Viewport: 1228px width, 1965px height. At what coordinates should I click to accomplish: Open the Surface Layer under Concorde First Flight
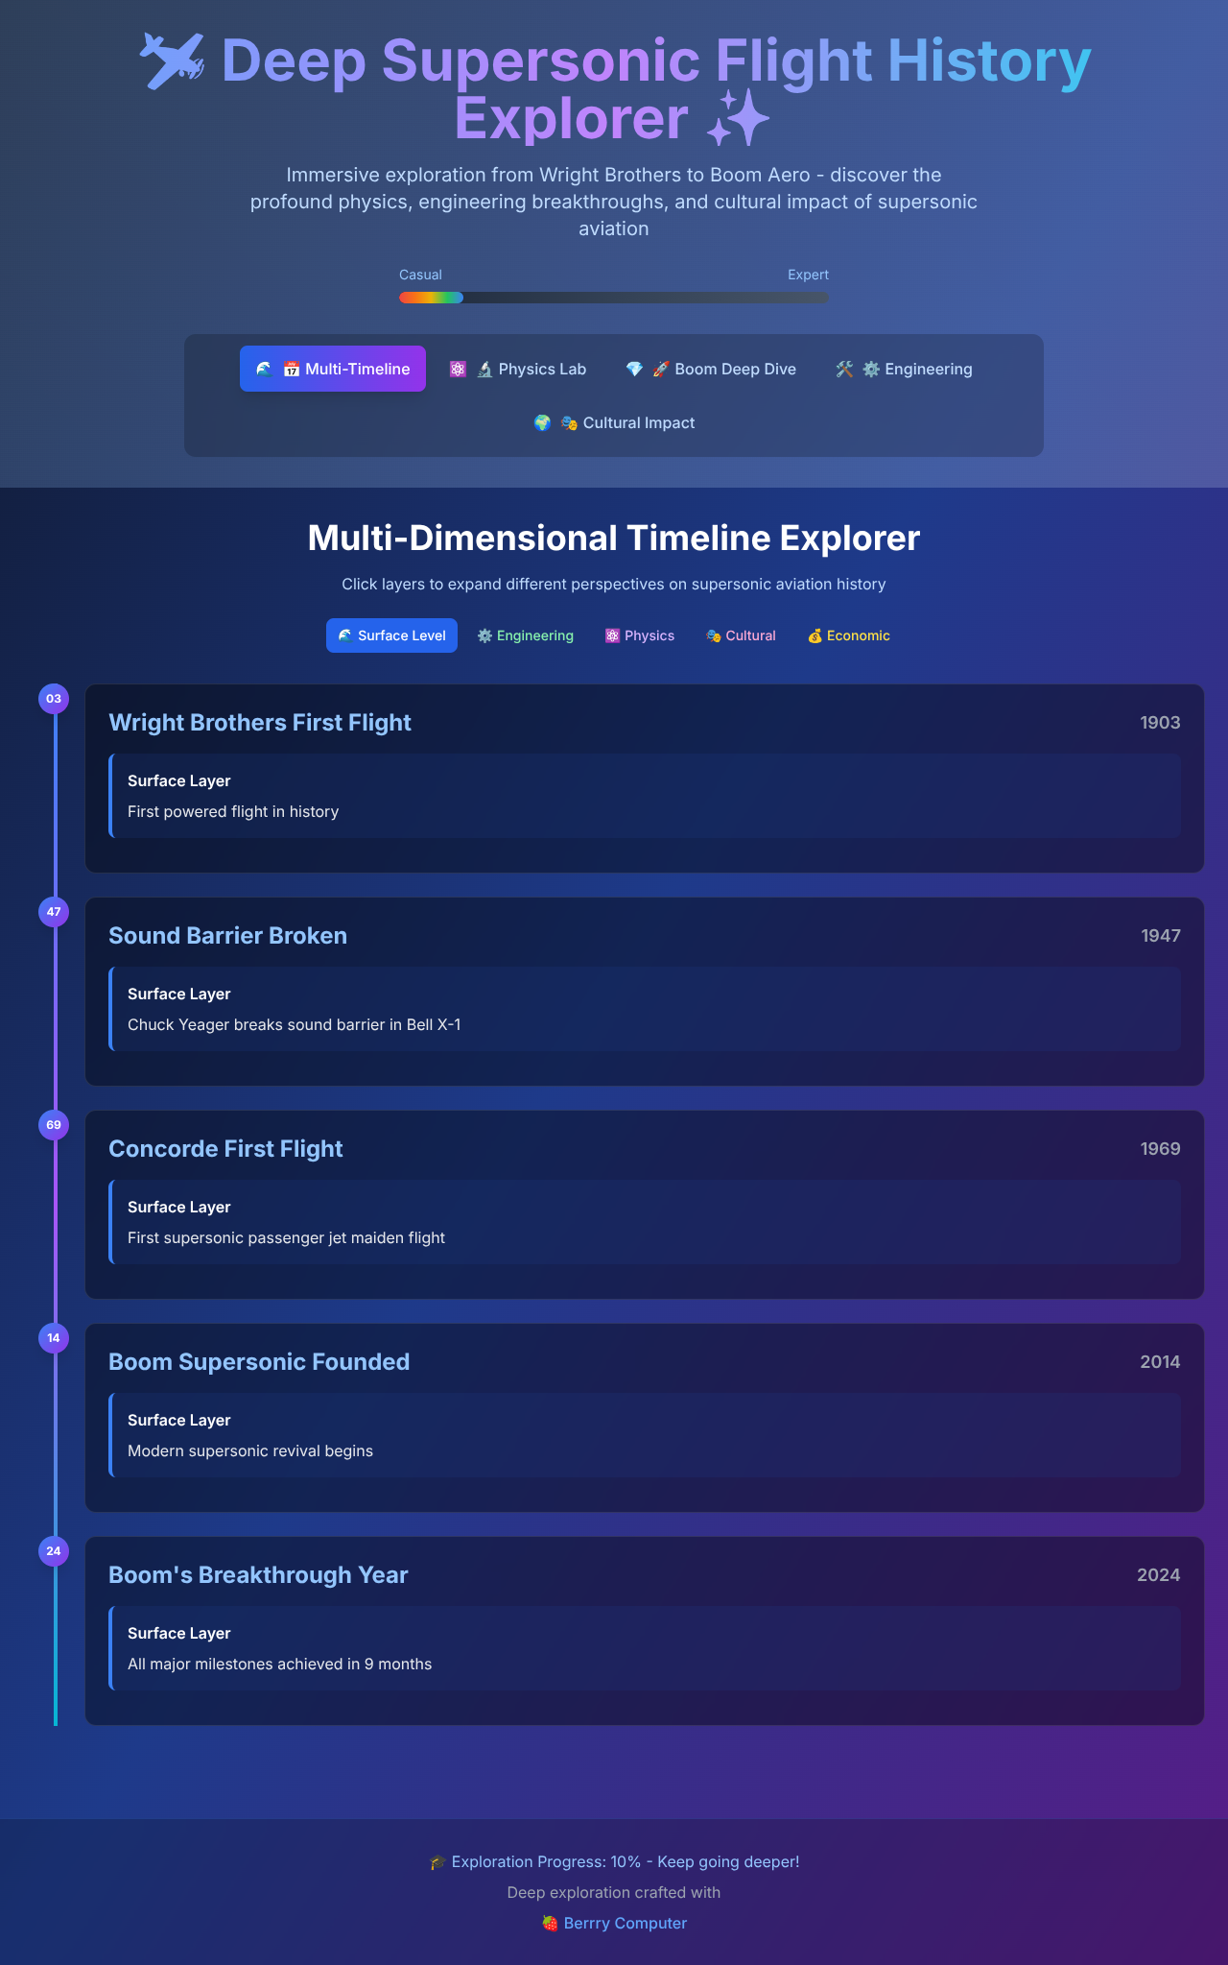645,1222
